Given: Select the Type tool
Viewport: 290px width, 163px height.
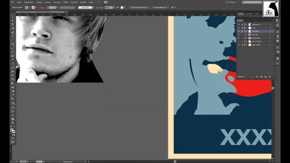Looking at the screenshot, I should pyautogui.click(x=13, y=36).
